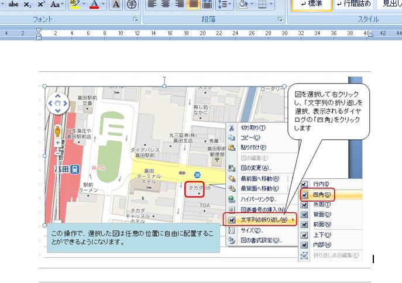Choose サイズ(Z) menu item
This screenshot has width=402, height=283.
click(262, 230)
